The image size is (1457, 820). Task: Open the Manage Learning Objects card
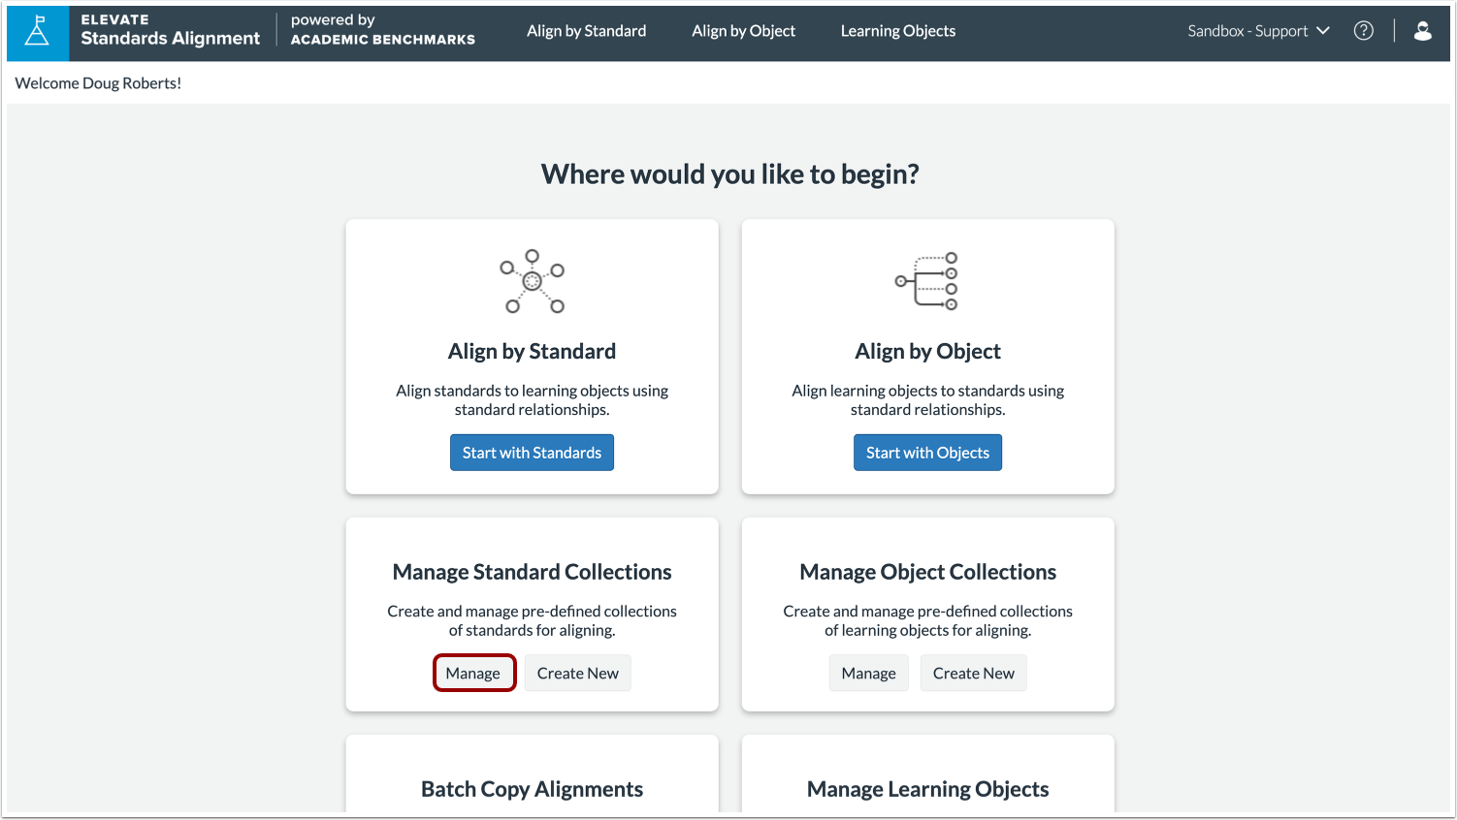(927, 788)
